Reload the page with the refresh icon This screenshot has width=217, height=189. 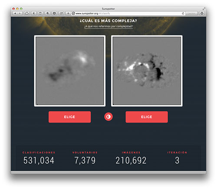(x=183, y=13)
